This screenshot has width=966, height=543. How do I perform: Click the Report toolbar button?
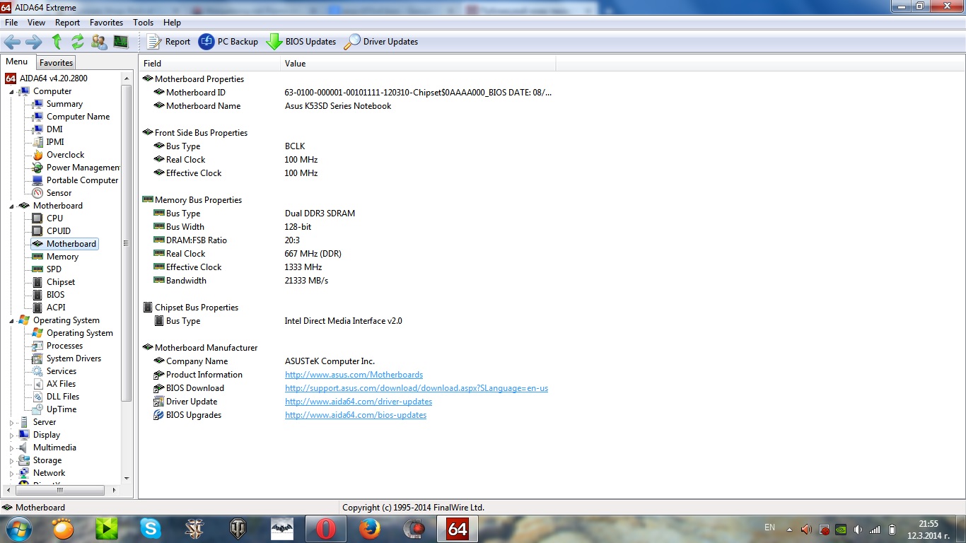pyautogui.click(x=168, y=42)
